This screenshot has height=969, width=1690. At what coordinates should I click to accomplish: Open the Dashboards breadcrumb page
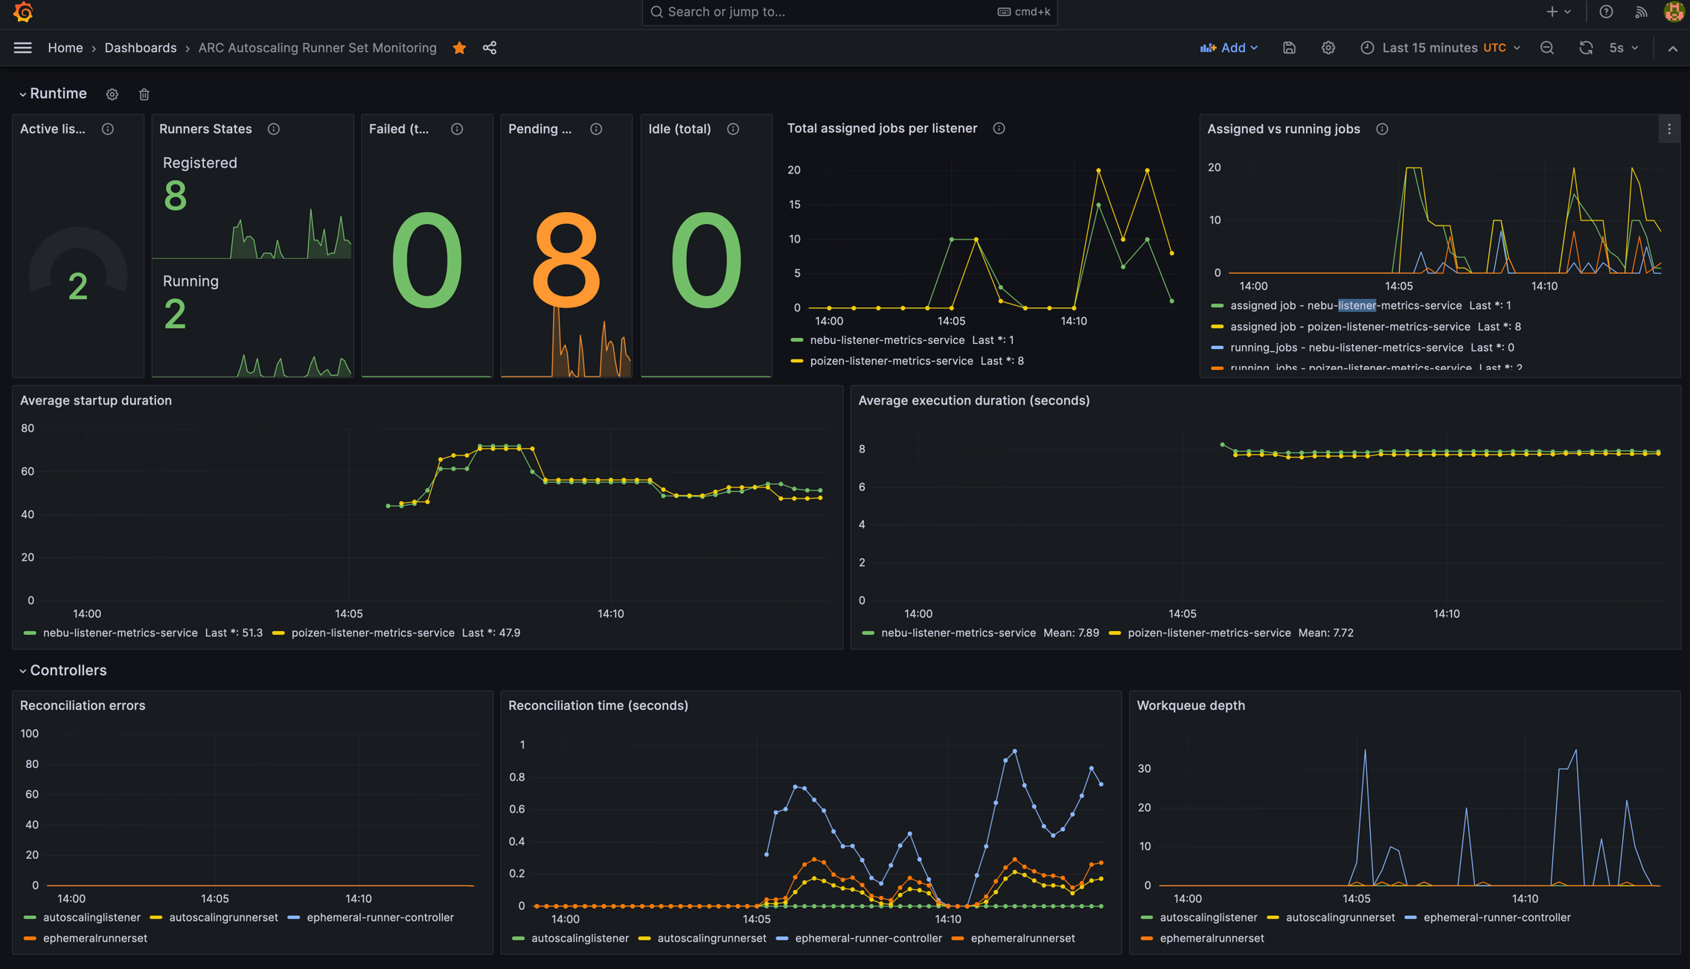coord(141,48)
